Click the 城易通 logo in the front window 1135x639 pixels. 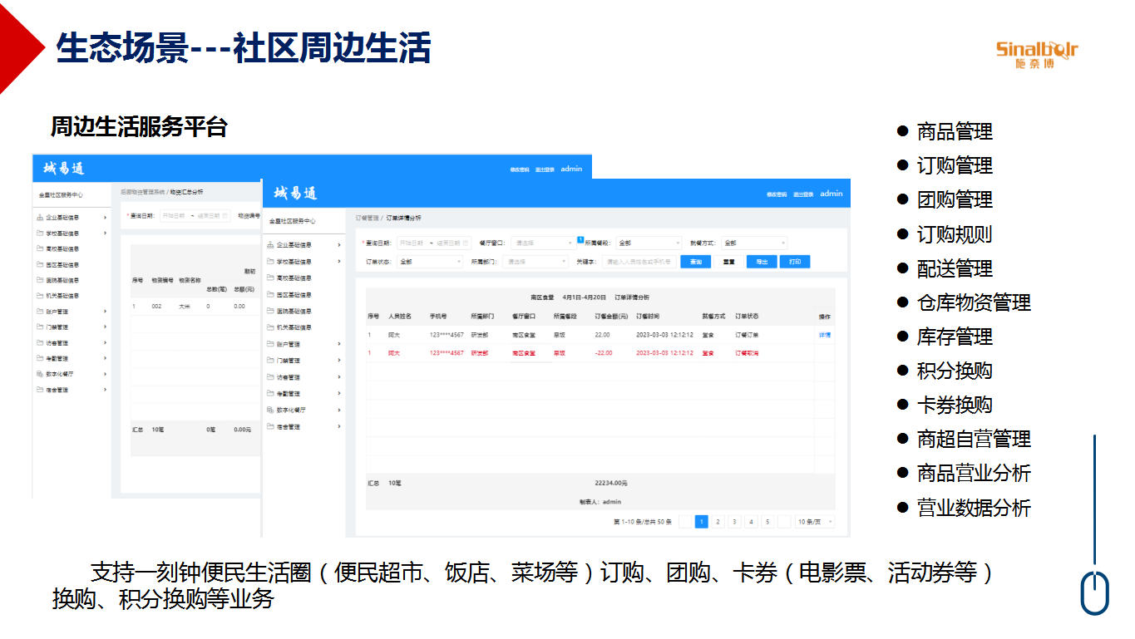[295, 194]
